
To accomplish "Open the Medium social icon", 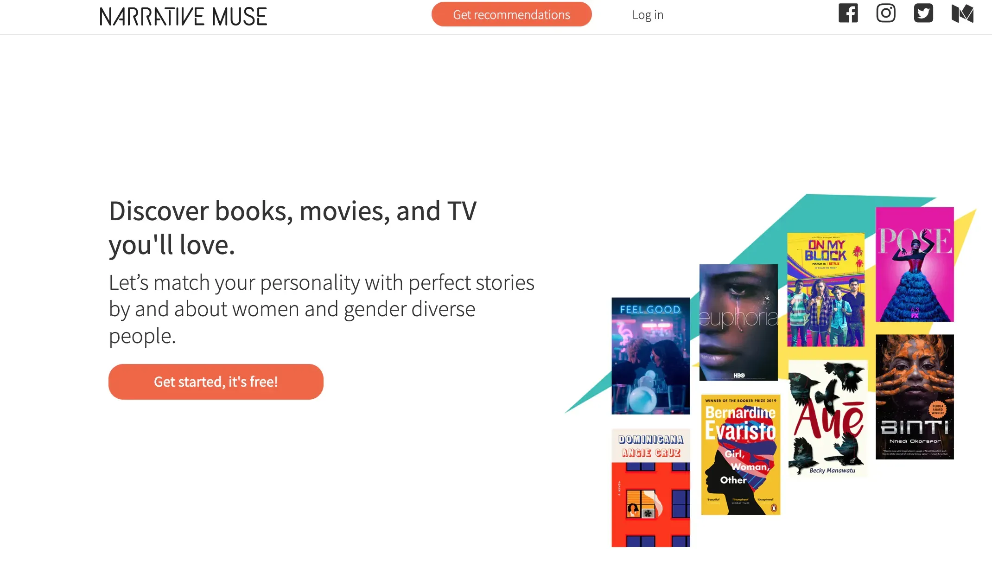I will (962, 13).
